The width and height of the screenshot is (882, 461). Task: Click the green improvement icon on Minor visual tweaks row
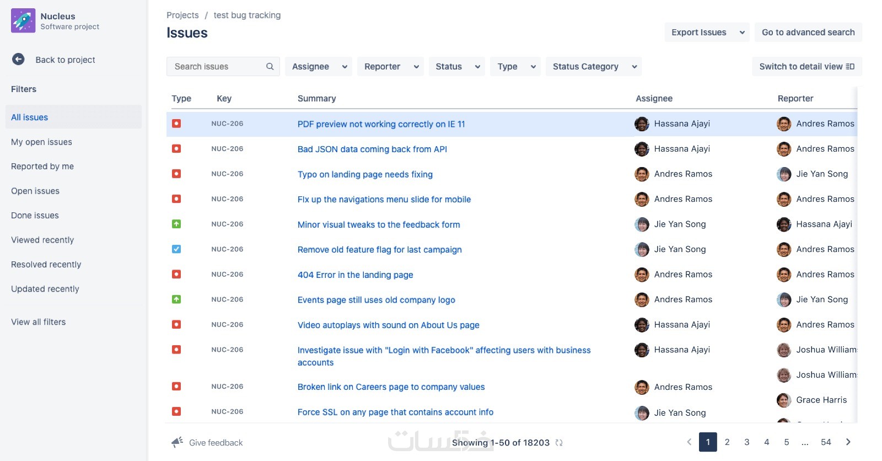(176, 224)
